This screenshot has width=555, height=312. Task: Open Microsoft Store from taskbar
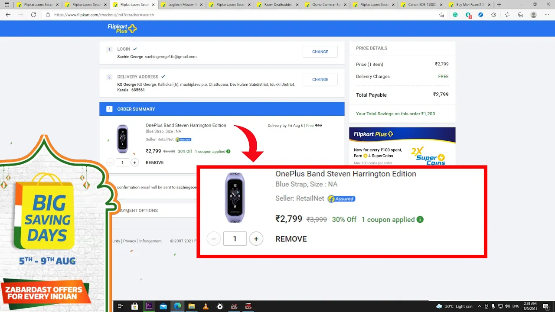(x=135, y=306)
